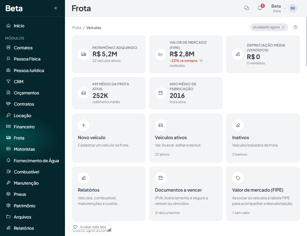Collapse the sidebar with double chevron
307x236 pixels.
tap(56, 8)
